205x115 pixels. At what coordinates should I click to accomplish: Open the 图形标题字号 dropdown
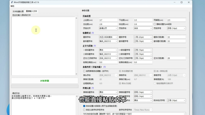point(143,96)
